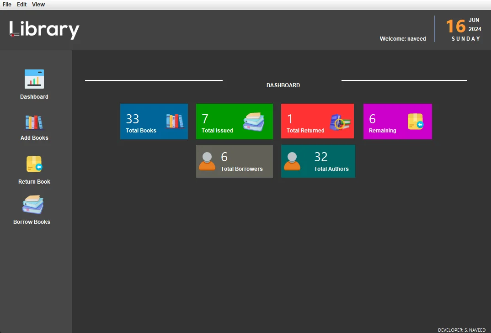Image resolution: width=491 pixels, height=333 pixels.
Task: Click the Total Returned label
Action: coord(305,131)
